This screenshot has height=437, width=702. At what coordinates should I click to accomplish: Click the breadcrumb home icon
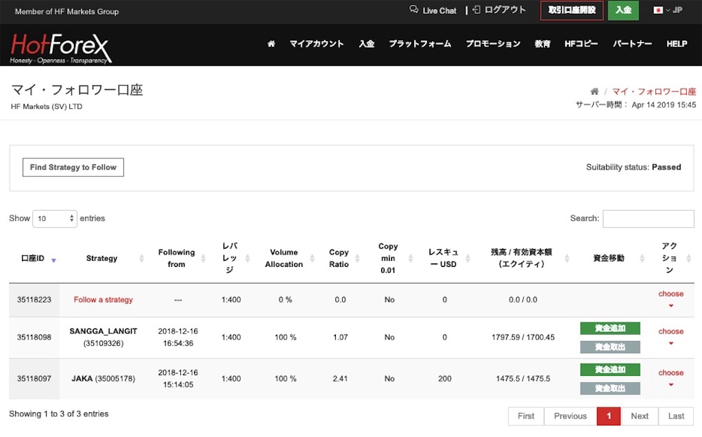pos(594,91)
